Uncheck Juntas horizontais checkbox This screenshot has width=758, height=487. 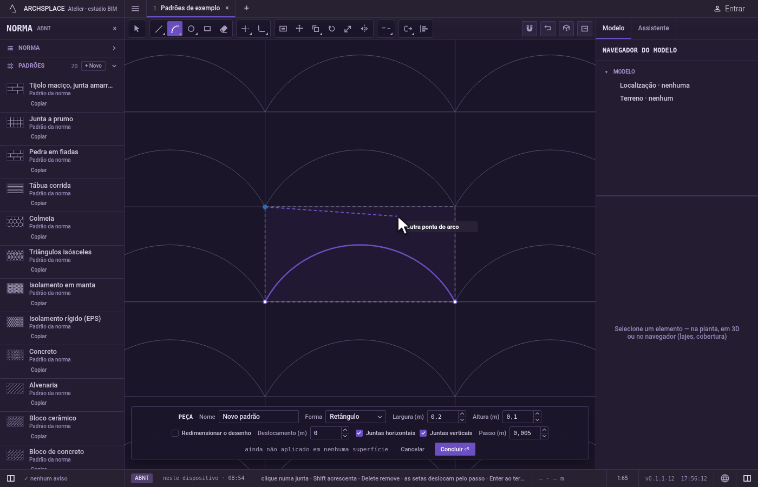point(359,433)
